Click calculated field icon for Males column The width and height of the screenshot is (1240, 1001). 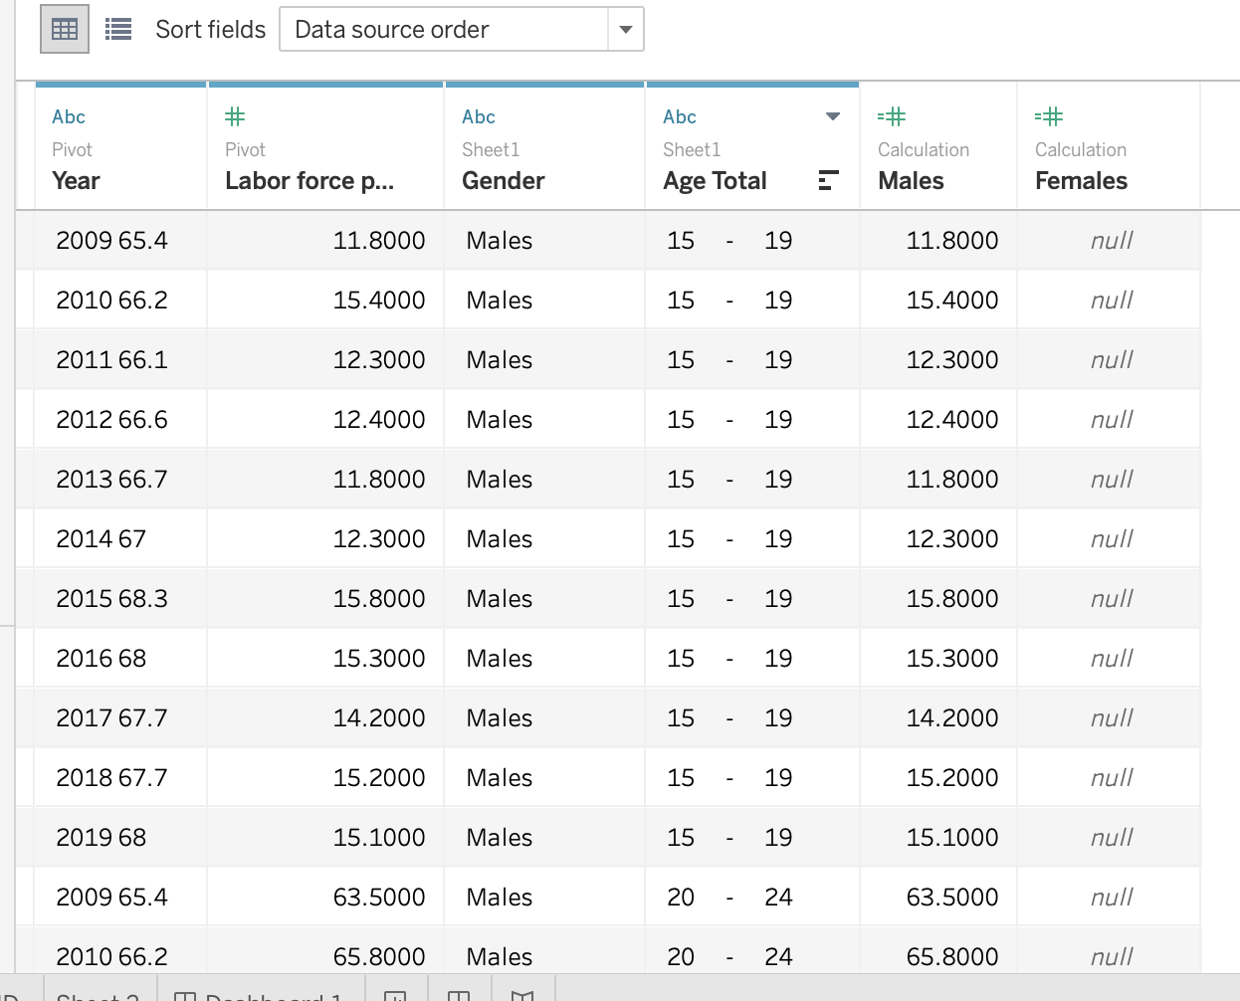892,116
